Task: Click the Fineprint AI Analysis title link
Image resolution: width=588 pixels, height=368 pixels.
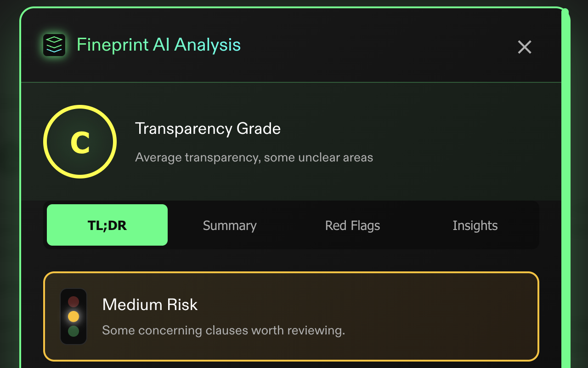Action: point(158,45)
